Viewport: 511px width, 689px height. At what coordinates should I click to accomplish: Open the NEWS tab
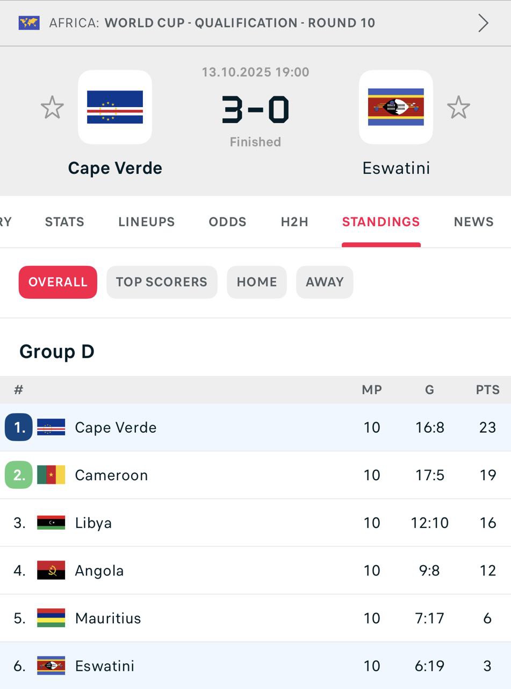pyautogui.click(x=473, y=222)
